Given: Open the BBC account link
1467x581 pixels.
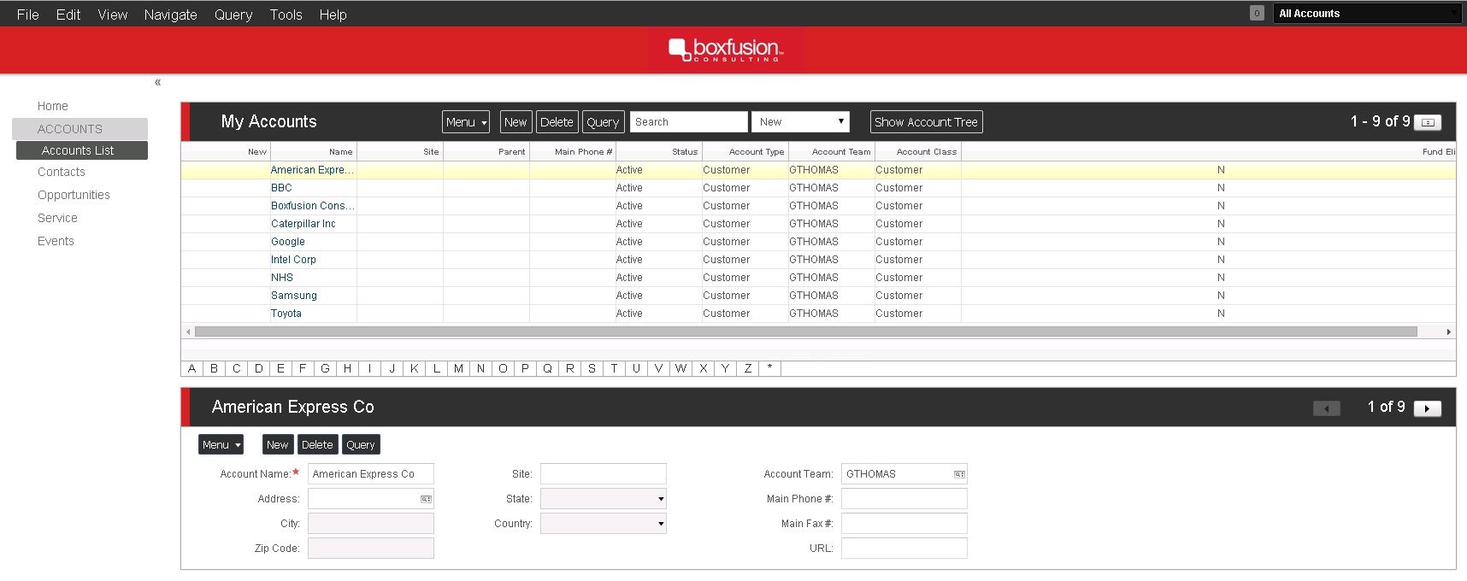Looking at the screenshot, I should (281, 188).
